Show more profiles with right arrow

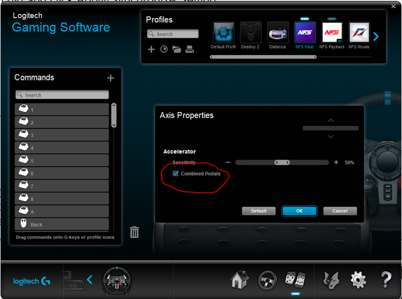[x=376, y=37]
